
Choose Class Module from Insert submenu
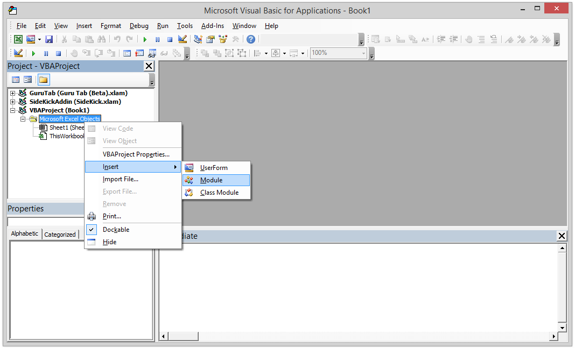(x=216, y=193)
